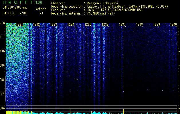Select the ICOM IC-575 53.7492 MHz USB text

click(x=115, y=10)
